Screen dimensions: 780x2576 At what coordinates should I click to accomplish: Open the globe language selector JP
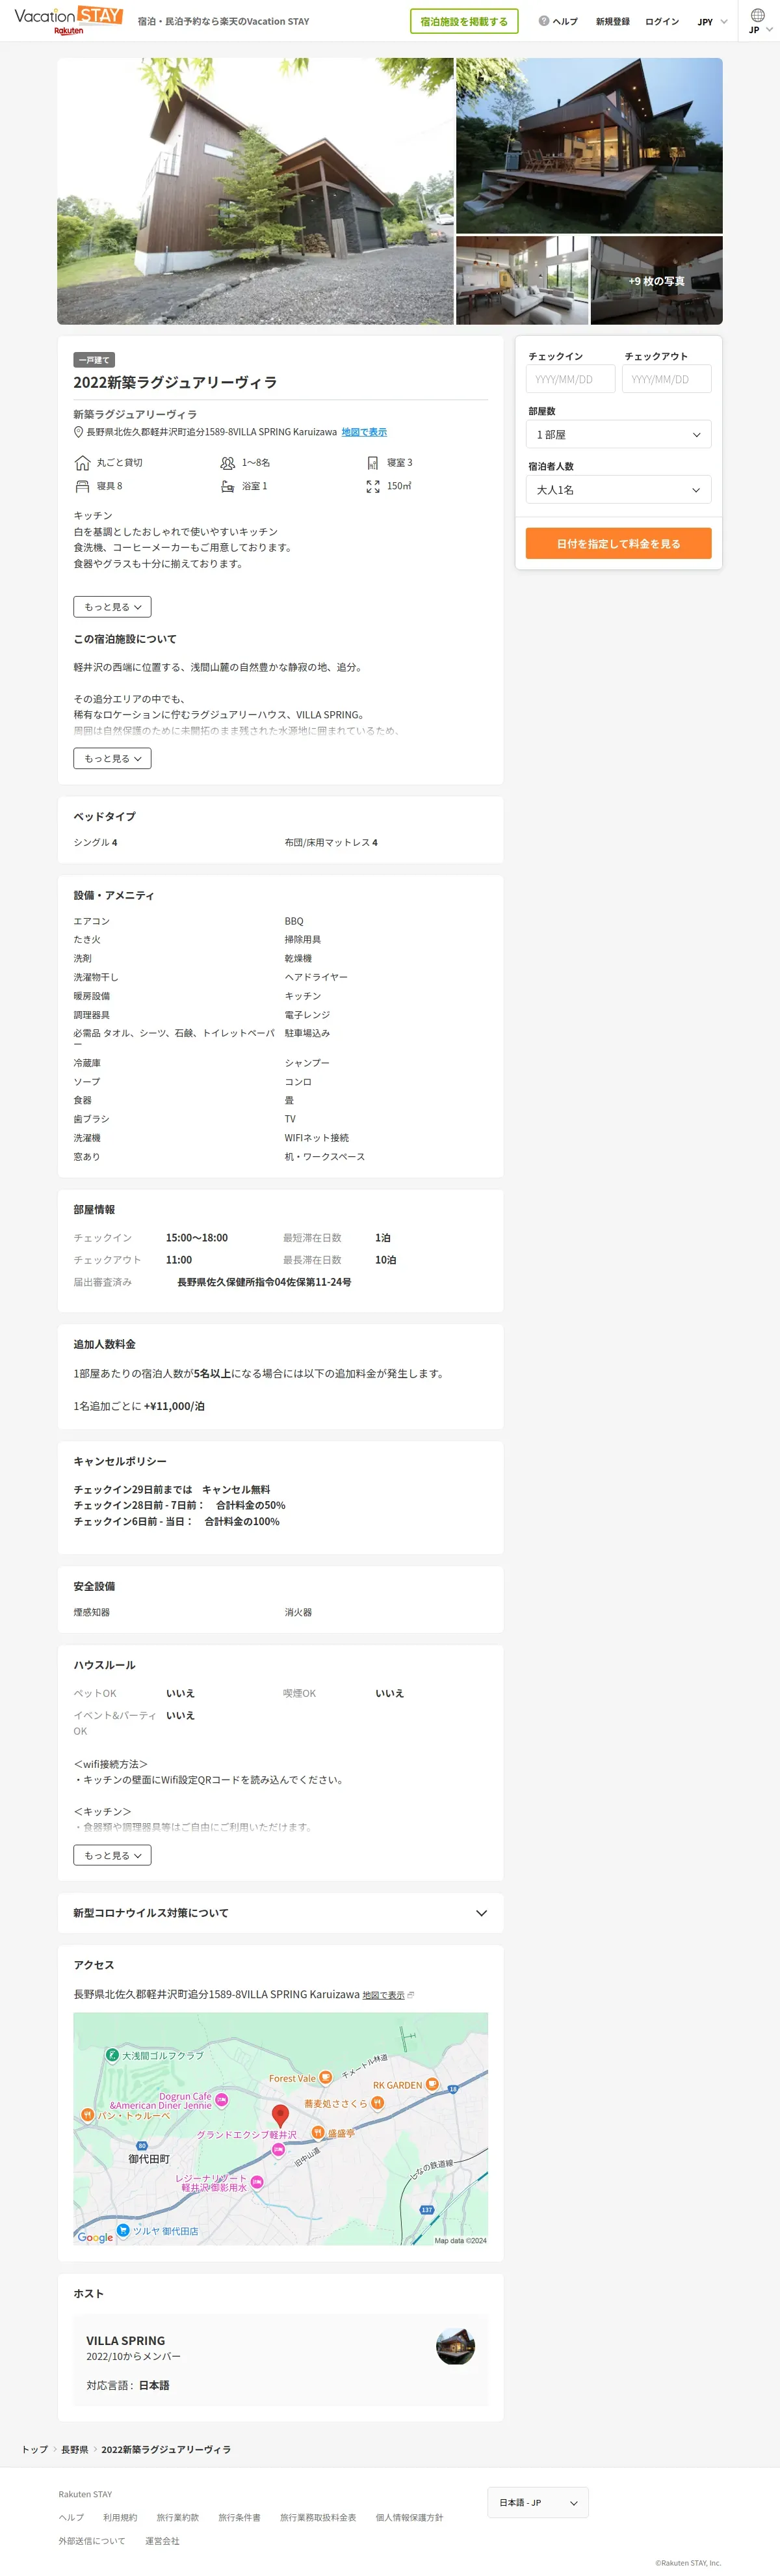coord(759,21)
